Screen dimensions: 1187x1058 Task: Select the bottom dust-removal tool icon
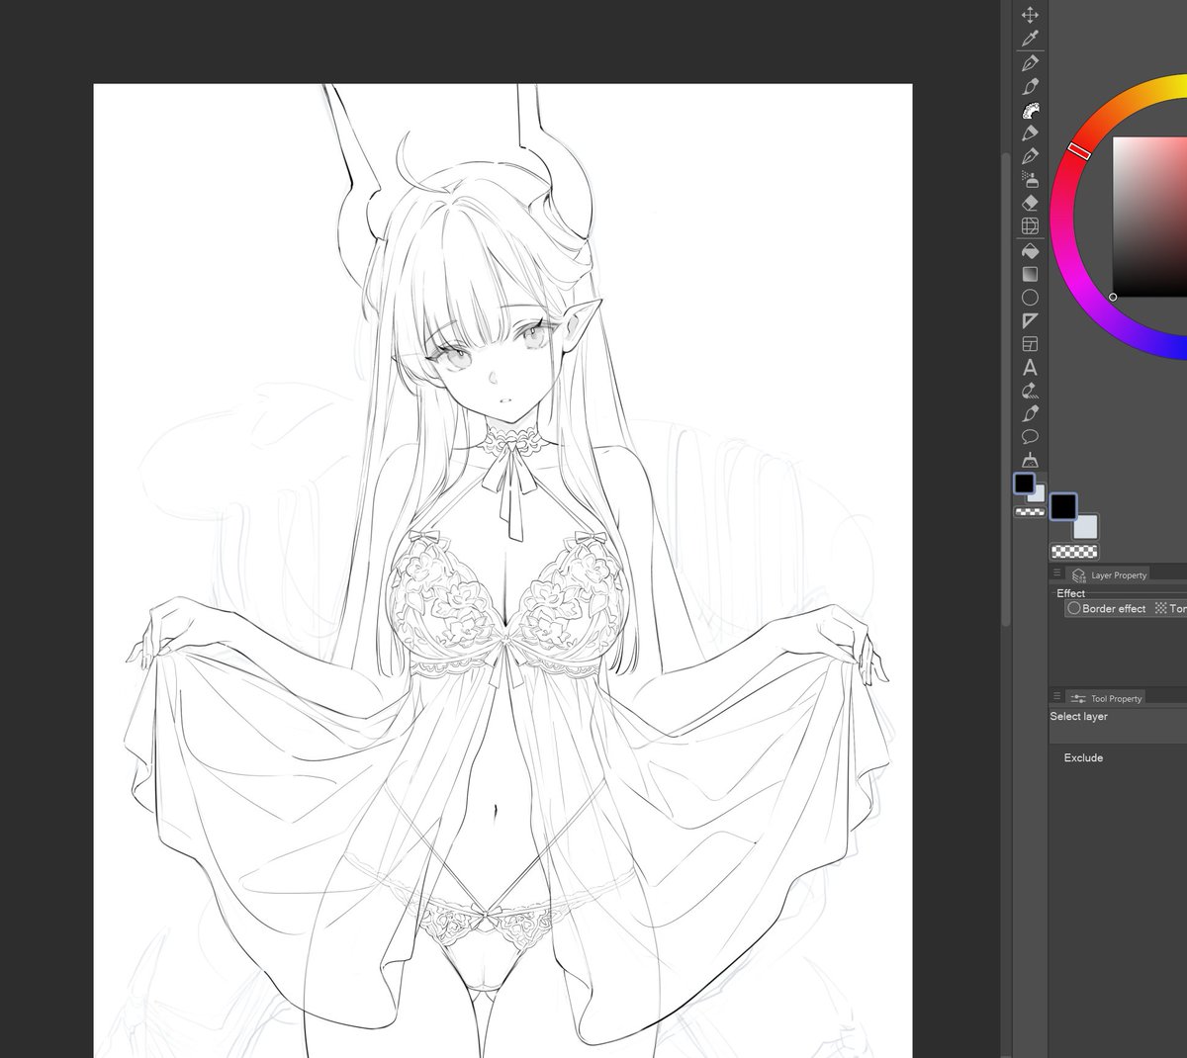pyautogui.click(x=1030, y=460)
